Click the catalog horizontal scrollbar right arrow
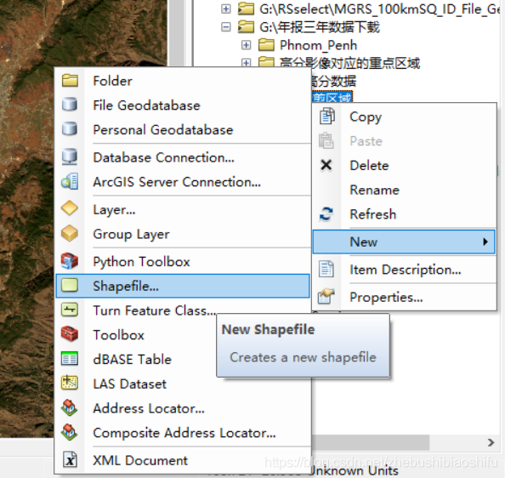The height and width of the screenshot is (478, 505). [491, 442]
